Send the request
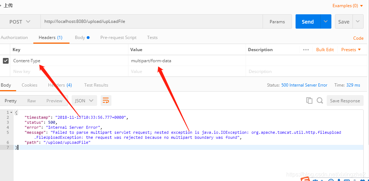 308,21
